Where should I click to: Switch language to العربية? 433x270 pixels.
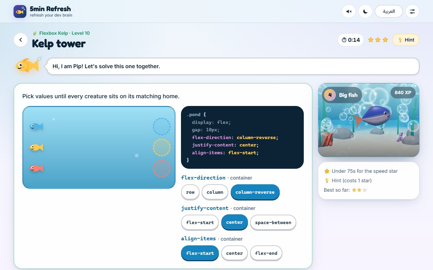389,11
